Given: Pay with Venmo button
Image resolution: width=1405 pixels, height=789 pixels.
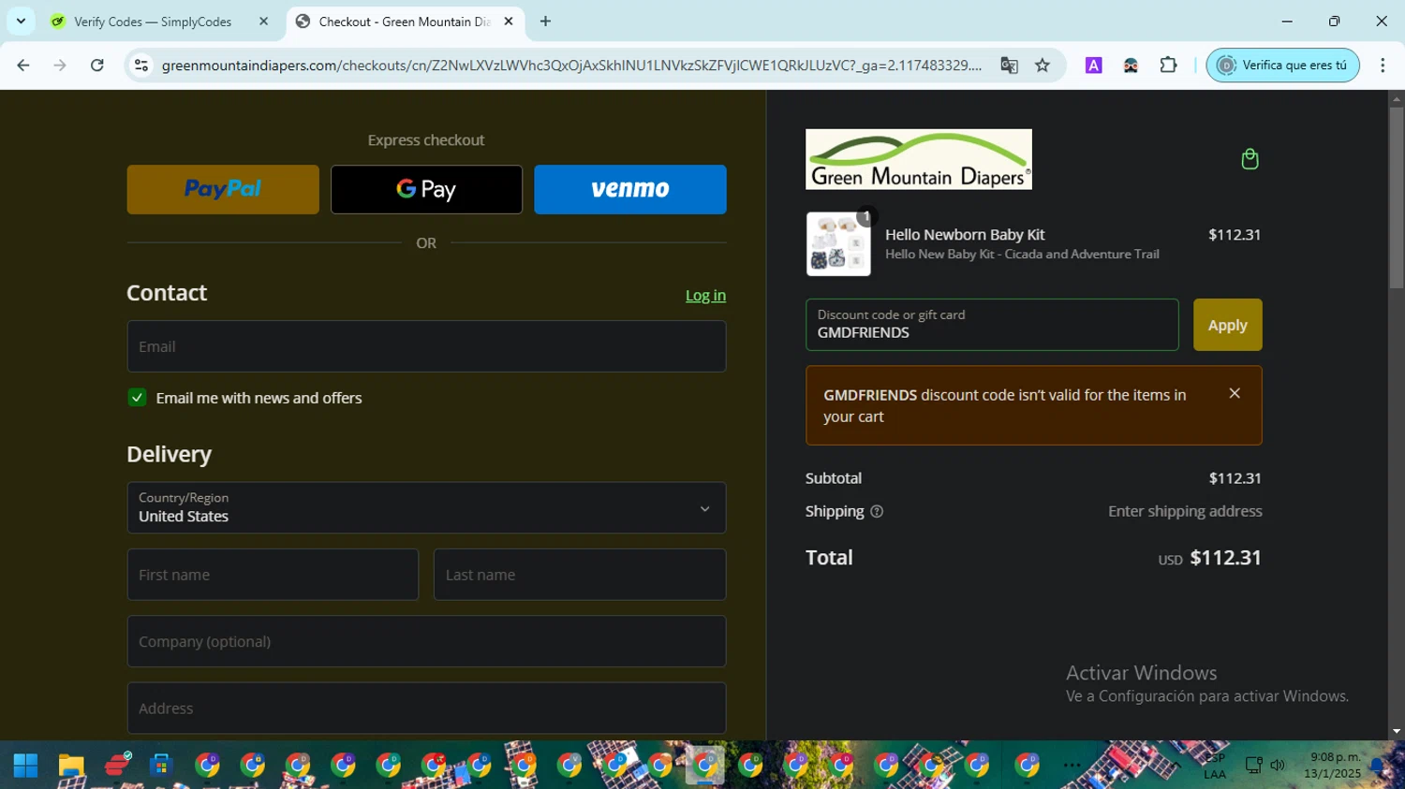Looking at the screenshot, I should click(x=630, y=189).
